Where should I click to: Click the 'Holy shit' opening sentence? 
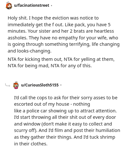click(x=18, y=18)
